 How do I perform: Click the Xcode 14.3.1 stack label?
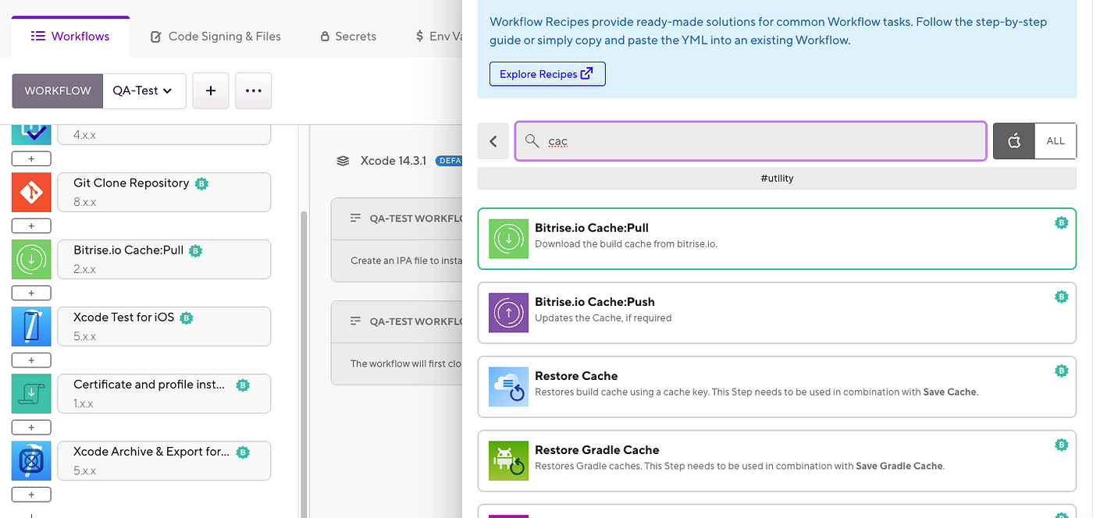tap(393, 161)
